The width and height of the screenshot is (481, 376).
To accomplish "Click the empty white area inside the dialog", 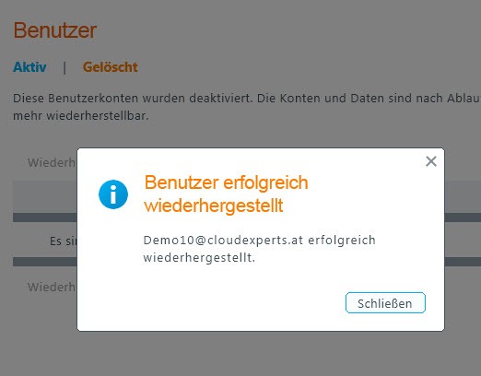I will click(x=215, y=301).
